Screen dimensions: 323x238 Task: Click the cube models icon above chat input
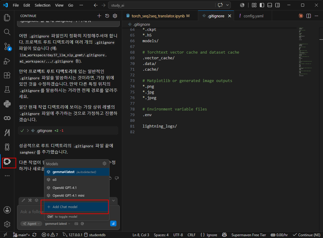click(x=37, y=200)
